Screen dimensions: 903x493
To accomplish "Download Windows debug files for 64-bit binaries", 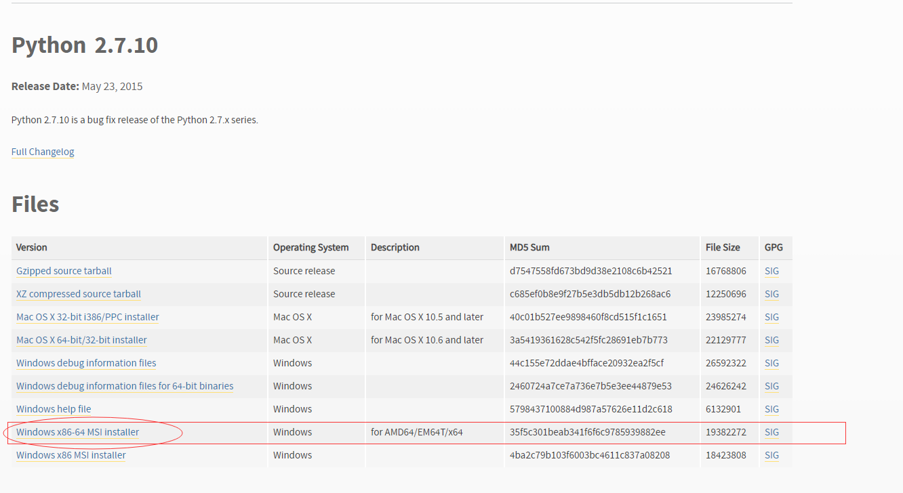I will (x=125, y=386).
